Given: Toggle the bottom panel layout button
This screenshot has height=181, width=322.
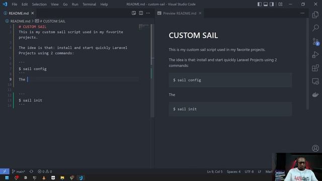Looking at the screenshot, I should coord(266,5).
